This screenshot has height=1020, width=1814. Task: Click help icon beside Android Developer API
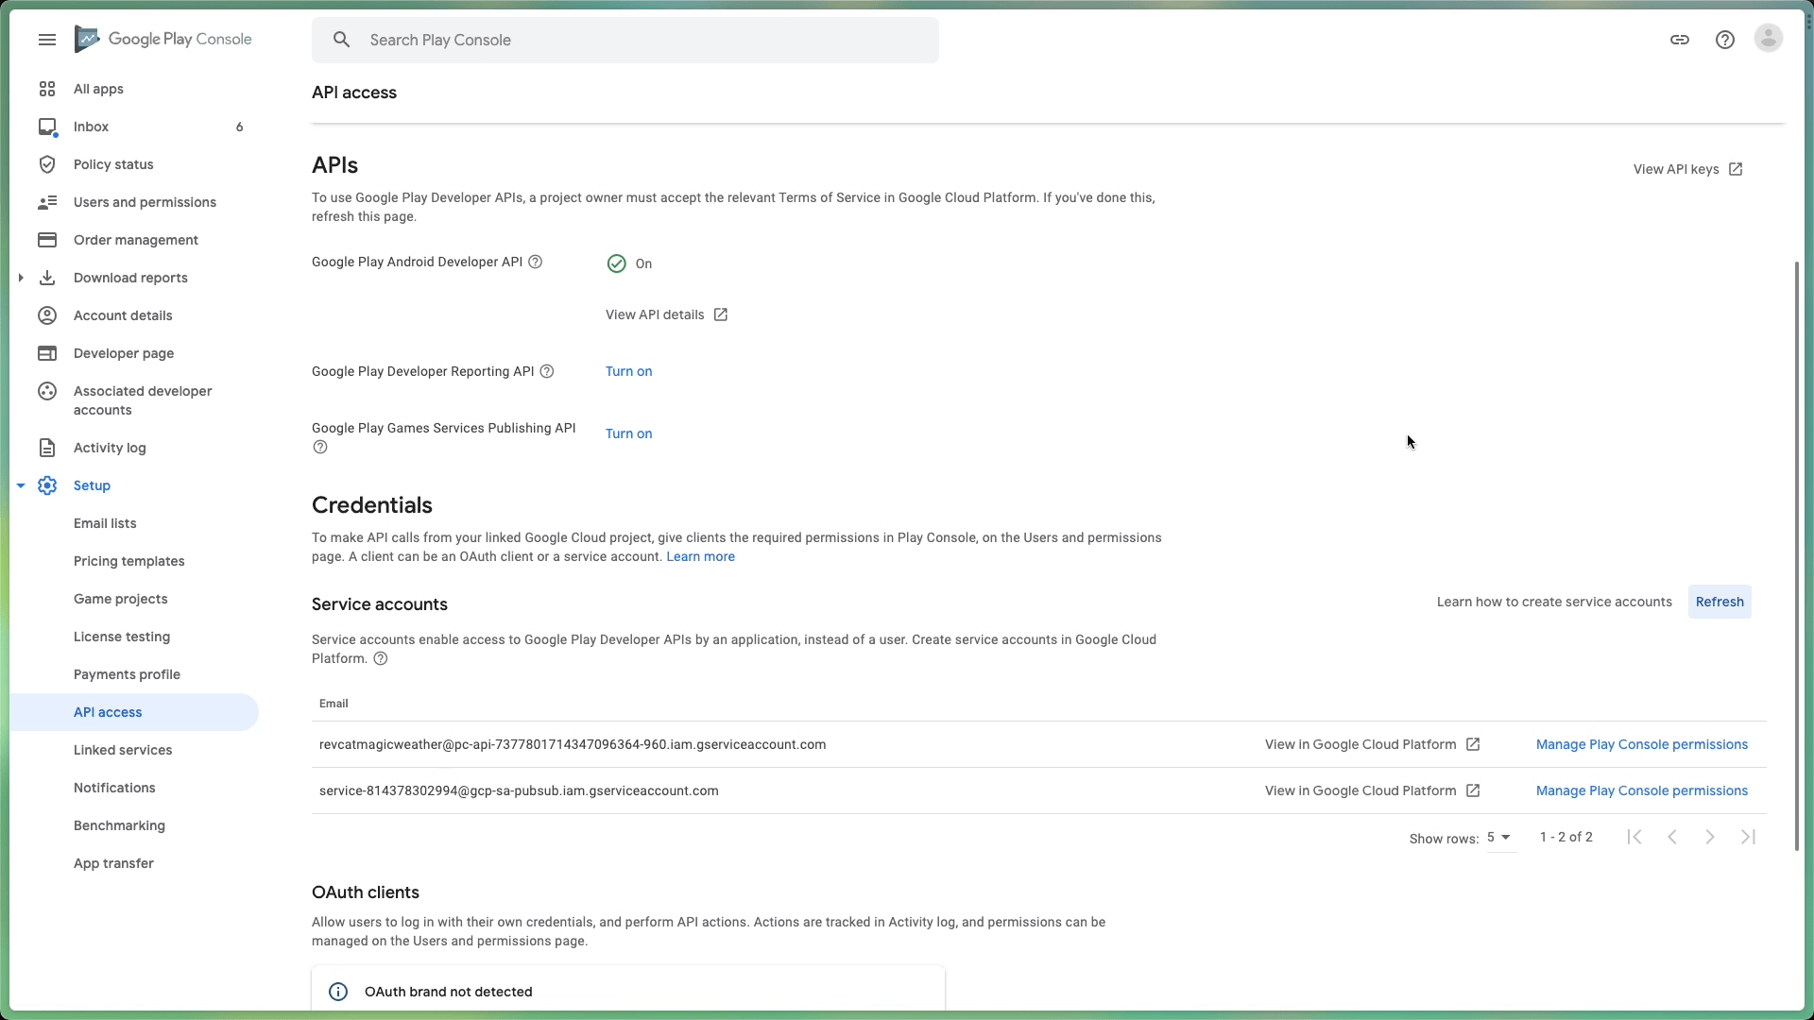click(535, 262)
